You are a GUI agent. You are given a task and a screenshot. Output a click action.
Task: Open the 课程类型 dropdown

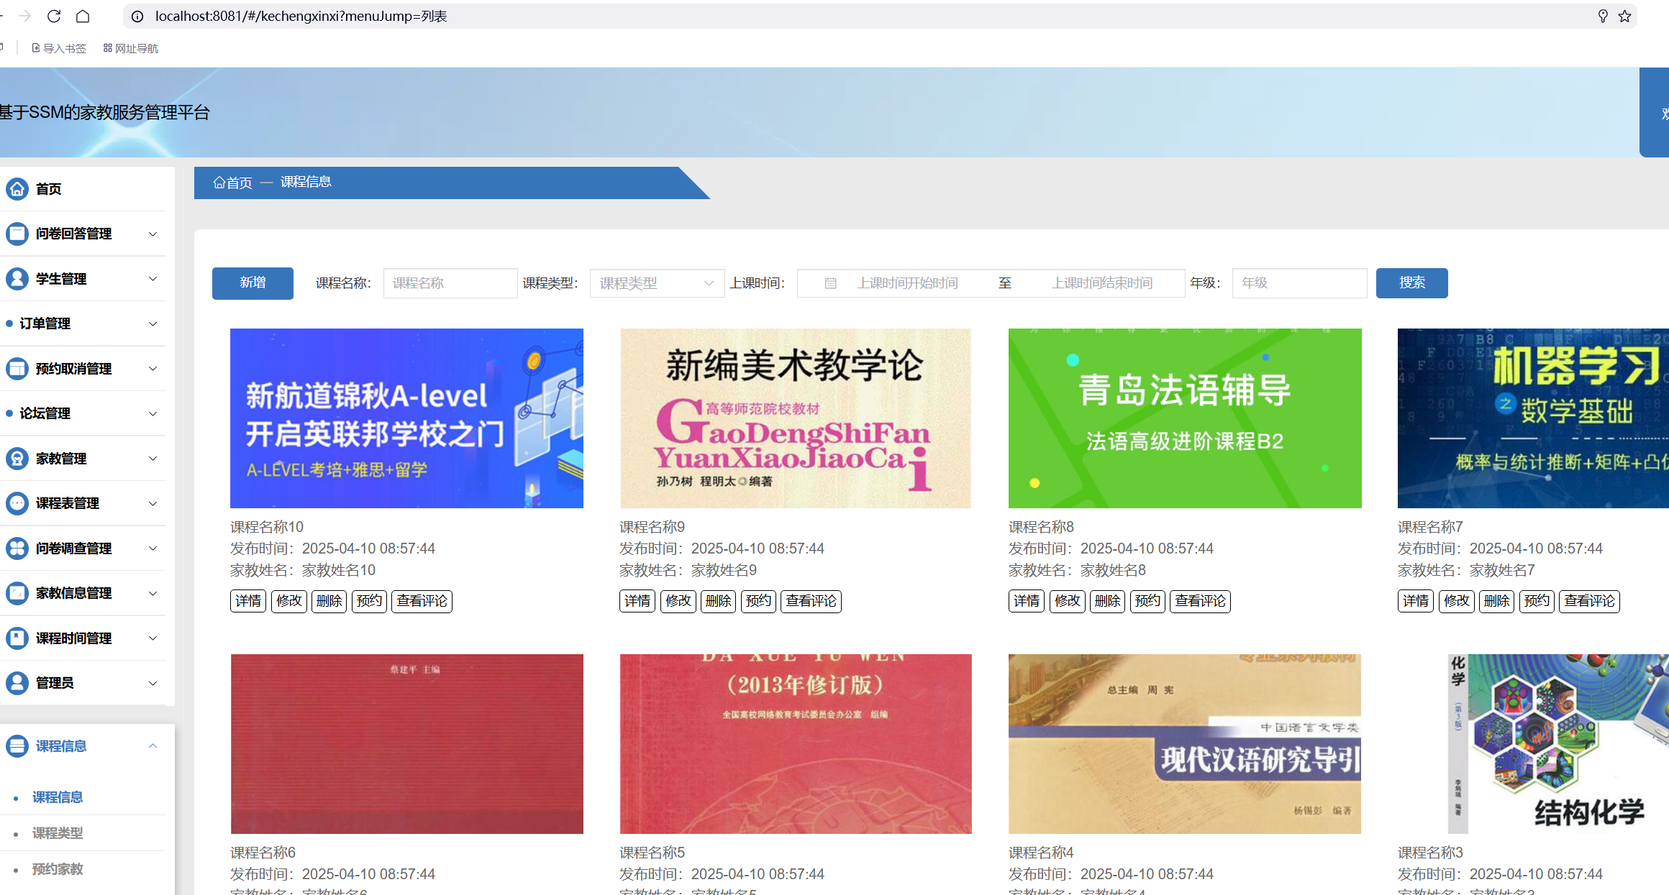pyautogui.click(x=656, y=283)
